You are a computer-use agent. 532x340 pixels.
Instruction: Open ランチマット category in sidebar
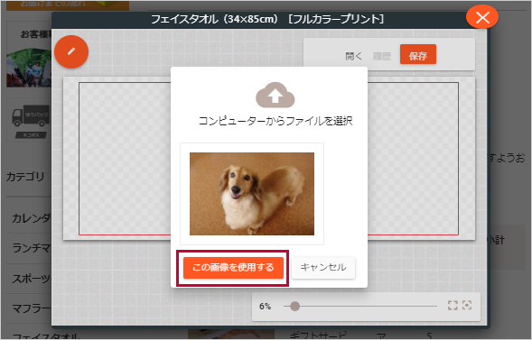pos(32,248)
